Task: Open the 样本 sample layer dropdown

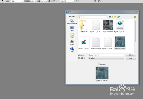Action: coord(67,1)
